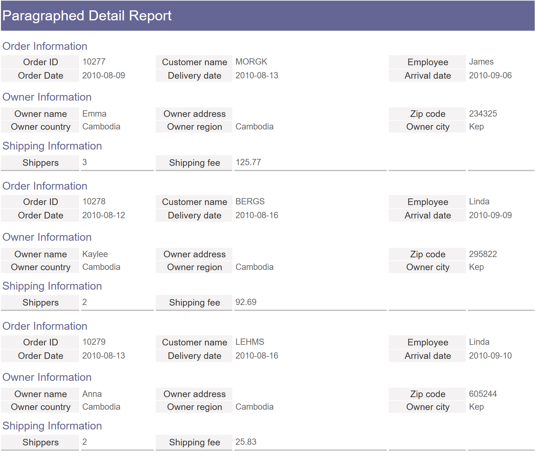Select employee name James
535x457 pixels.
coord(481,62)
